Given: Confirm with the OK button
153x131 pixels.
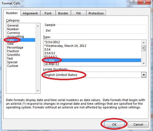Looking at the screenshot, I should click(x=114, y=125).
